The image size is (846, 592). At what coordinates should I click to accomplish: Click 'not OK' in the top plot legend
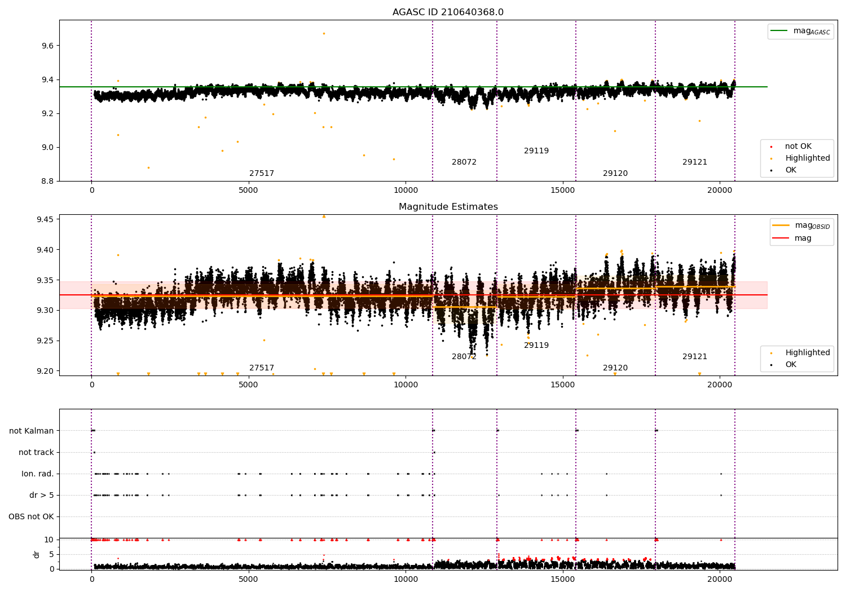click(x=798, y=147)
